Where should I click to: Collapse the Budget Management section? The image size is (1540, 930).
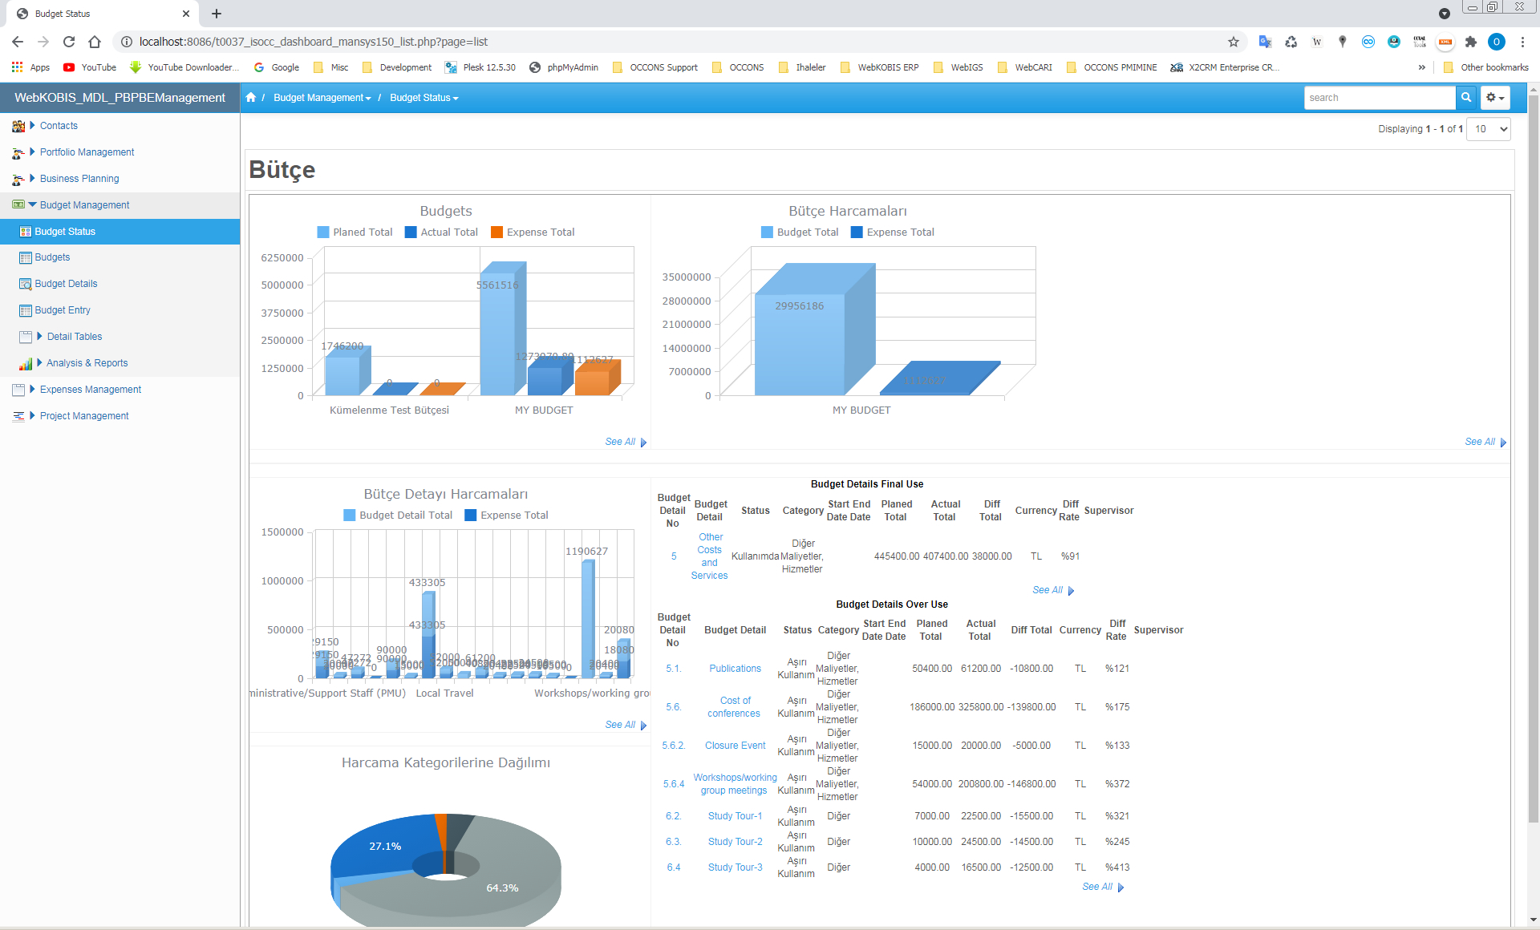pos(33,204)
